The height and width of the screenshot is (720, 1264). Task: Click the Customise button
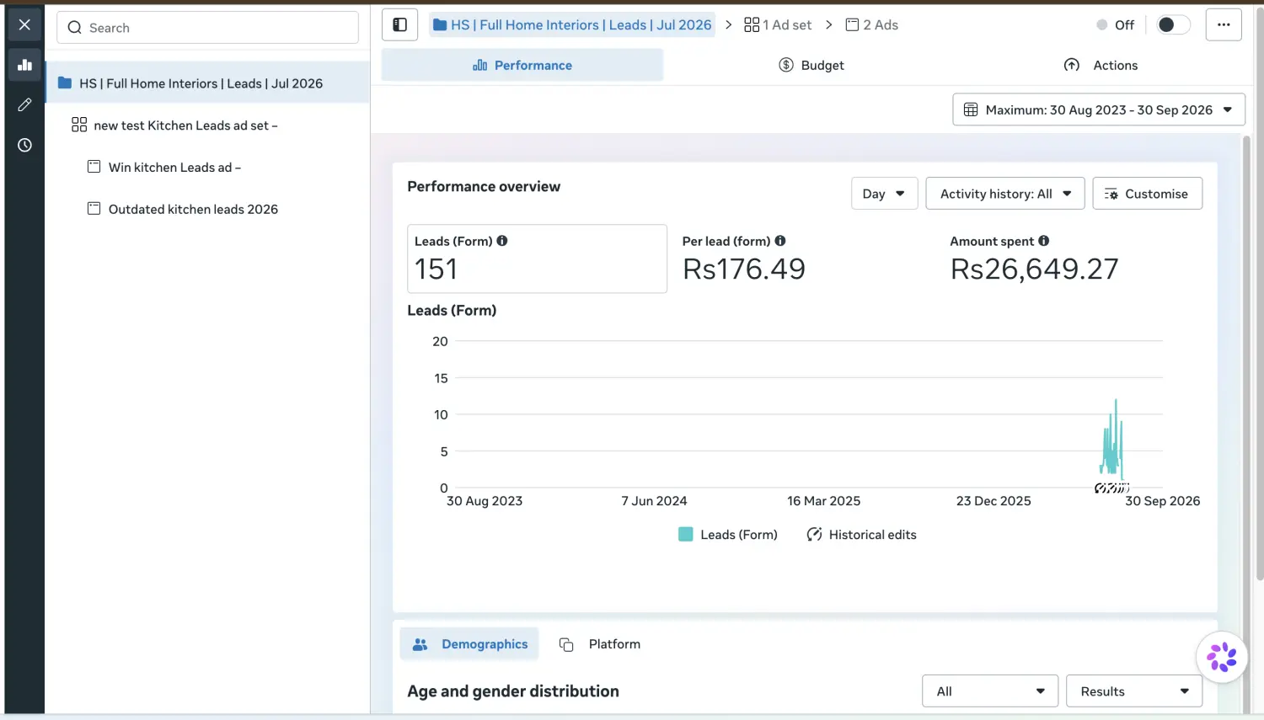tap(1147, 194)
